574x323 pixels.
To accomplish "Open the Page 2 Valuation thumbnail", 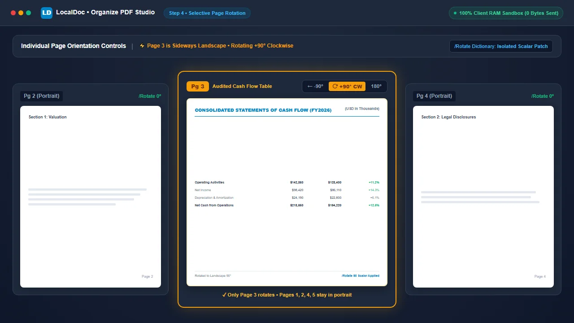I will pos(91,196).
